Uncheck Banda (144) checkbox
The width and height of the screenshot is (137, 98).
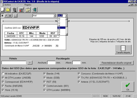(45, 74)
